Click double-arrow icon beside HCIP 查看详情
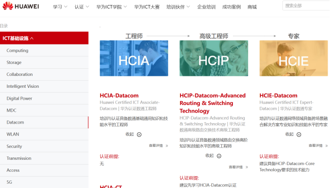 [x=247, y=167]
